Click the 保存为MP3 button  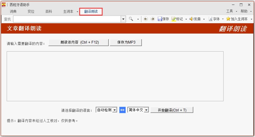pos(126,42)
